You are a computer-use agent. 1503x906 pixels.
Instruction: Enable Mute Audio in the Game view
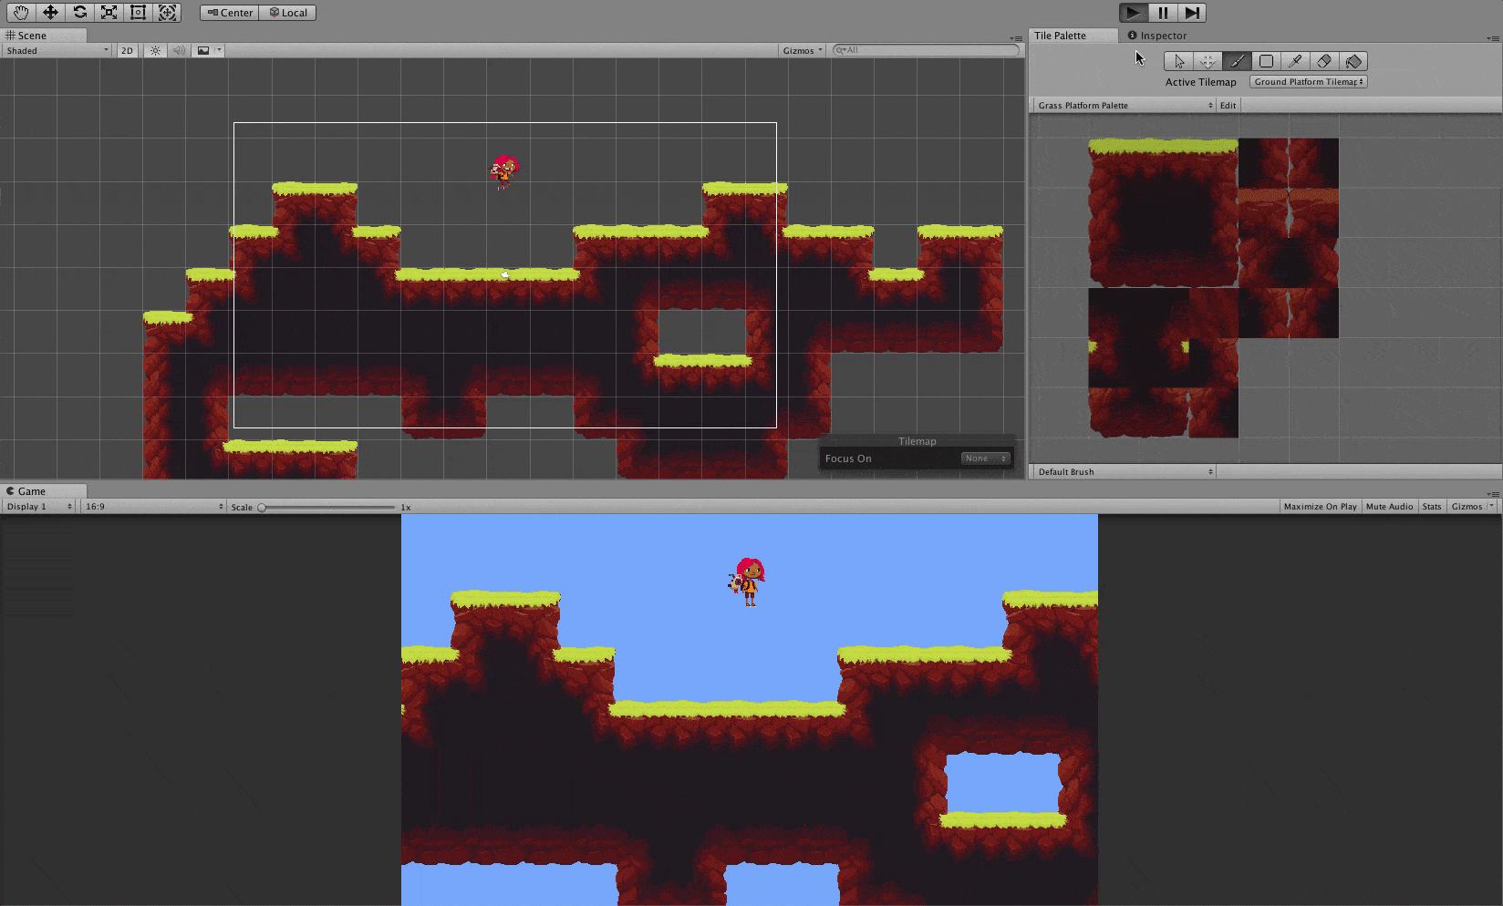click(1389, 506)
